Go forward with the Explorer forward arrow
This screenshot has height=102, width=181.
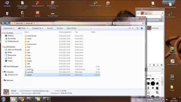7,23
